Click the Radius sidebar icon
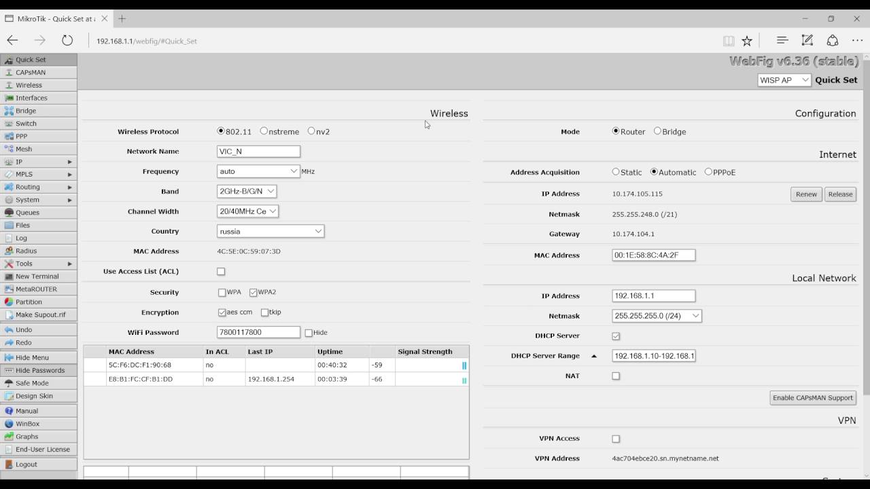 click(9, 251)
